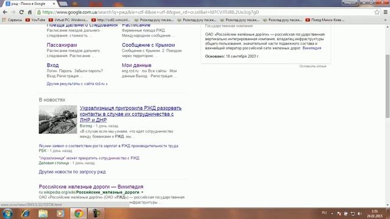Open the Chrome menu hamburger icon
This screenshot has height=219, width=390.
385,12
